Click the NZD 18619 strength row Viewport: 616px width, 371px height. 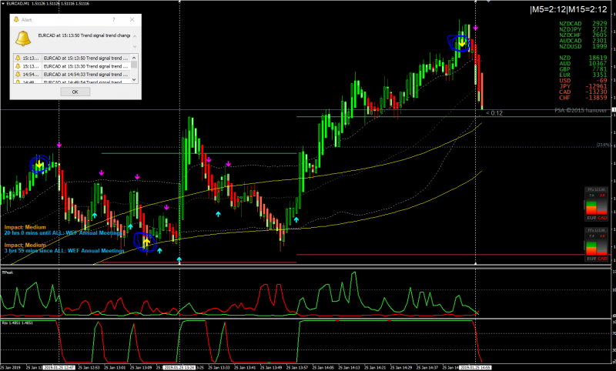pyautogui.click(x=583, y=58)
